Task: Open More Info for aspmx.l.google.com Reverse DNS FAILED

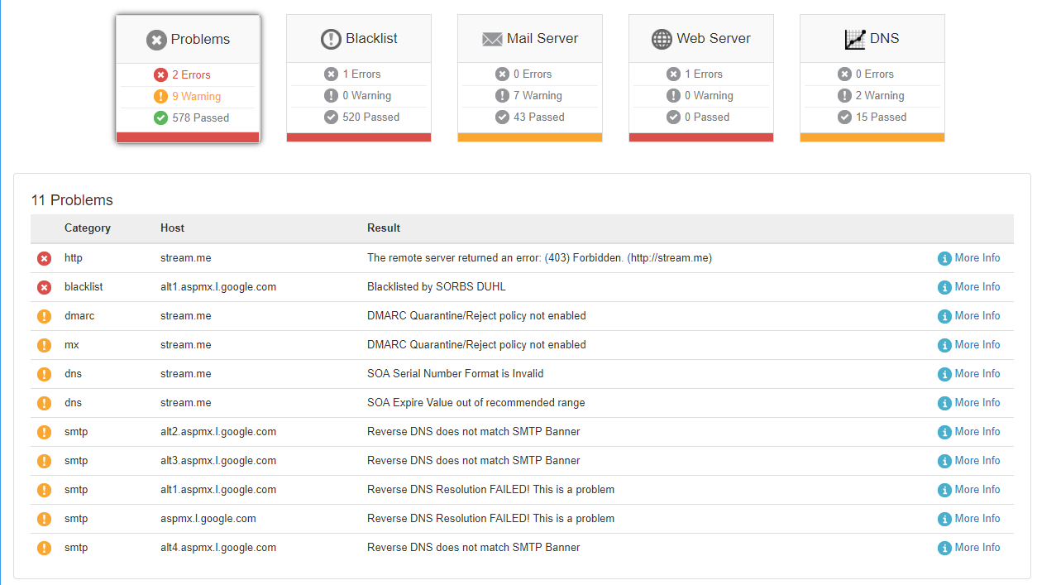Action: [x=969, y=519]
